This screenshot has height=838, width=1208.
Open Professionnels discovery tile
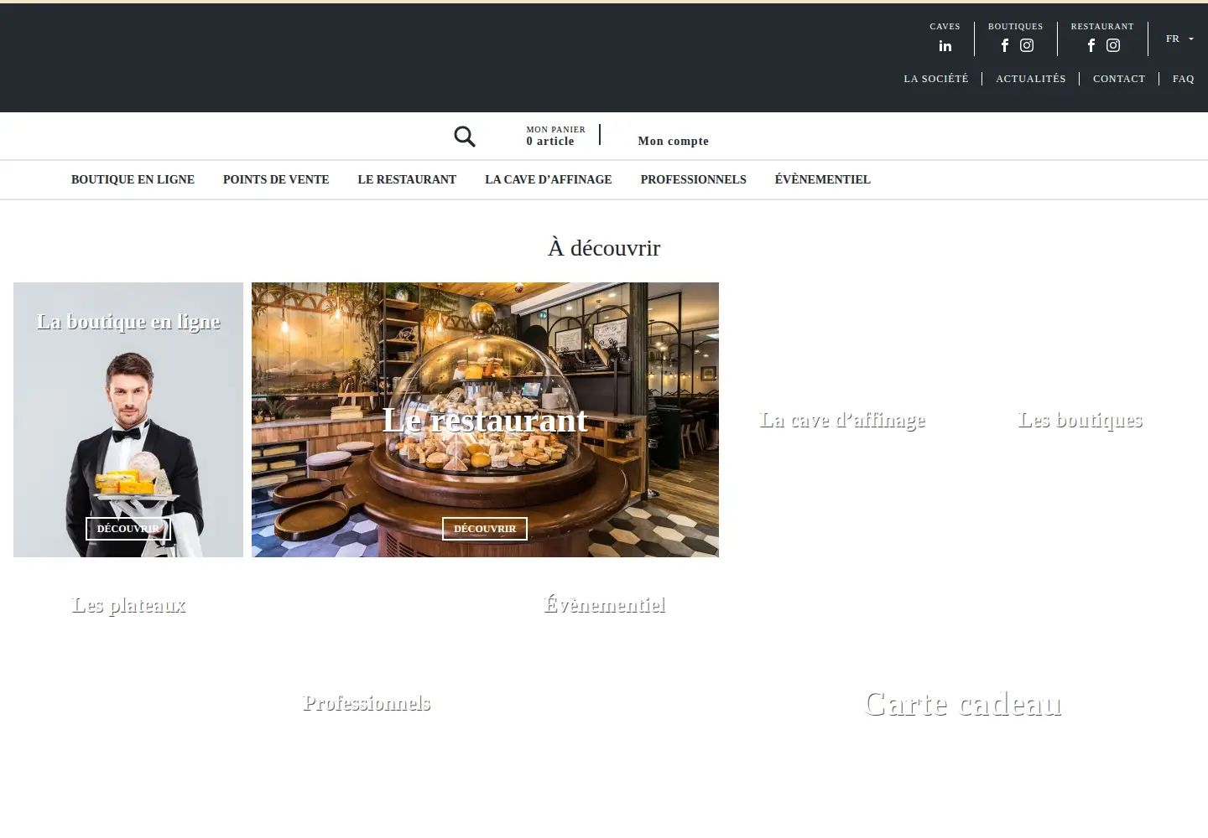pos(367,703)
